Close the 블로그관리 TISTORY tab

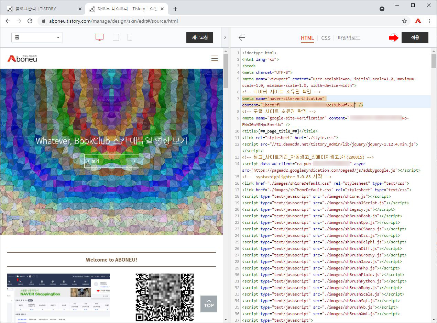pos(80,9)
